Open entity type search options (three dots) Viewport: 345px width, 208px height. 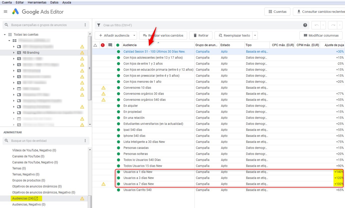[x=85, y=141]
